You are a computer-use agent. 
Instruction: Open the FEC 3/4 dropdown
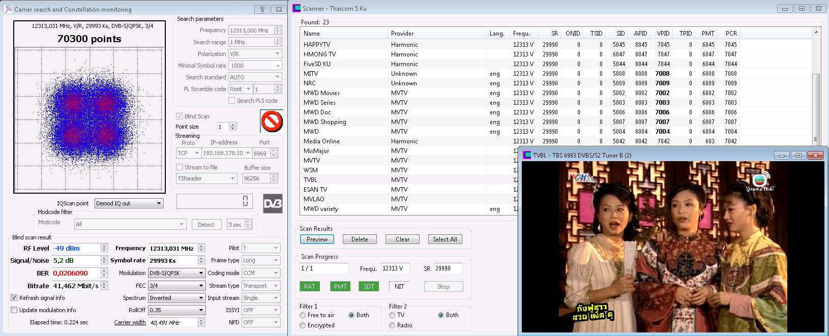click(176, 286)
